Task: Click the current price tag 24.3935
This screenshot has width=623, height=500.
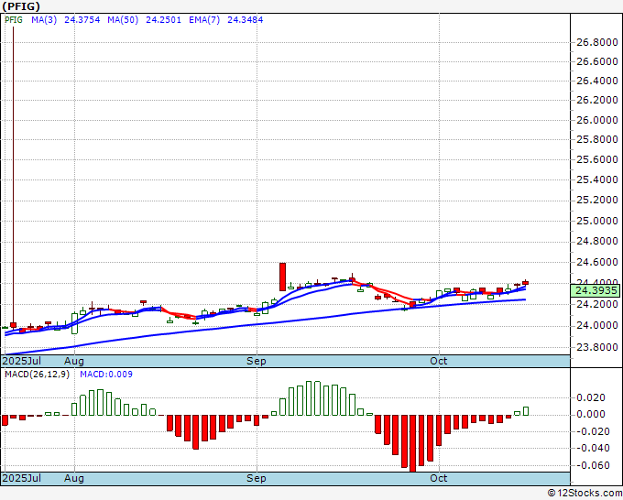Action: pos(595,290)
